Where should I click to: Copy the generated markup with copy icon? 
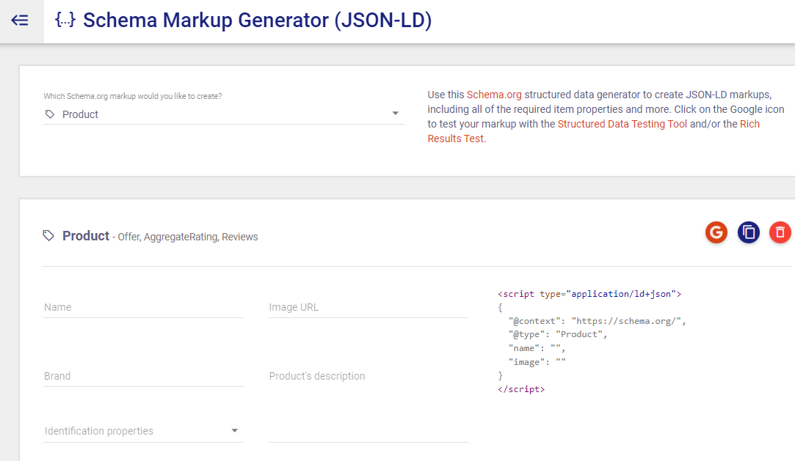point(748,233)
